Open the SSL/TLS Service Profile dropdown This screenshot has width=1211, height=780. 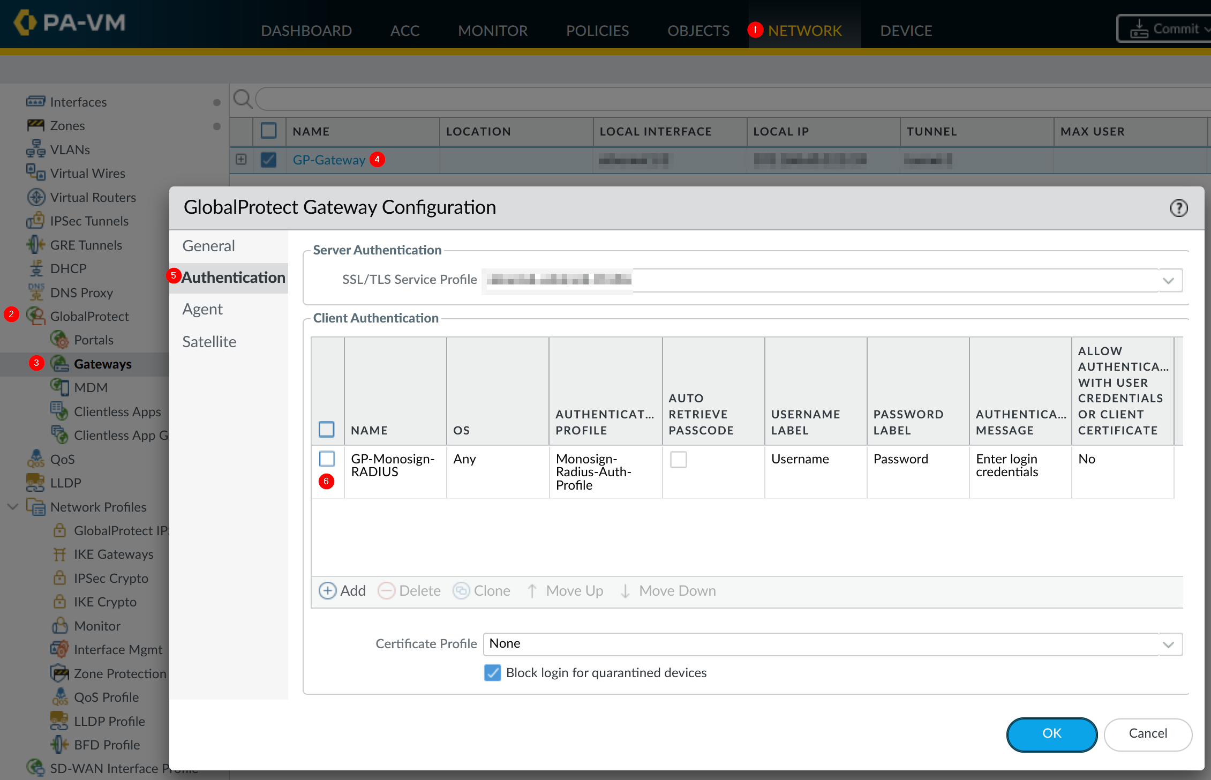pos(1168,280)
